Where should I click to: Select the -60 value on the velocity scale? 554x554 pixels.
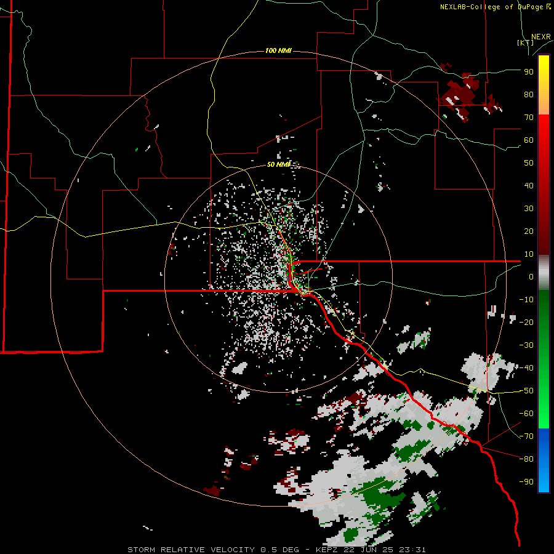(526, 414)
